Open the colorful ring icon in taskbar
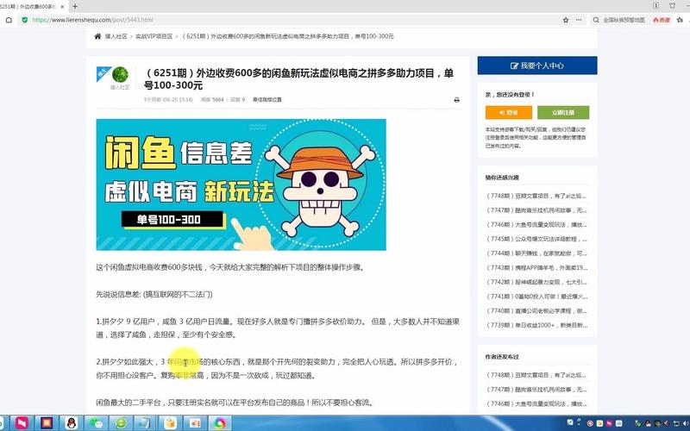690x431 pixels. pos(220,423)
